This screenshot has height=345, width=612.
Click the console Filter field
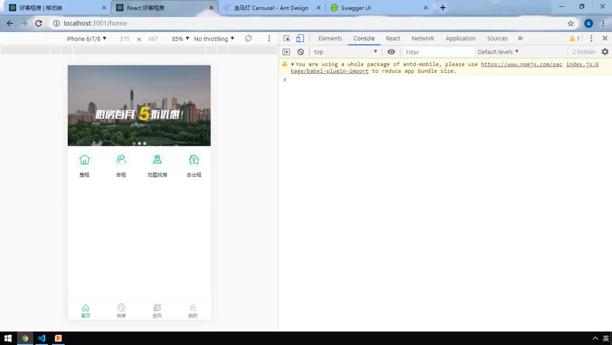tap(438, 52)
